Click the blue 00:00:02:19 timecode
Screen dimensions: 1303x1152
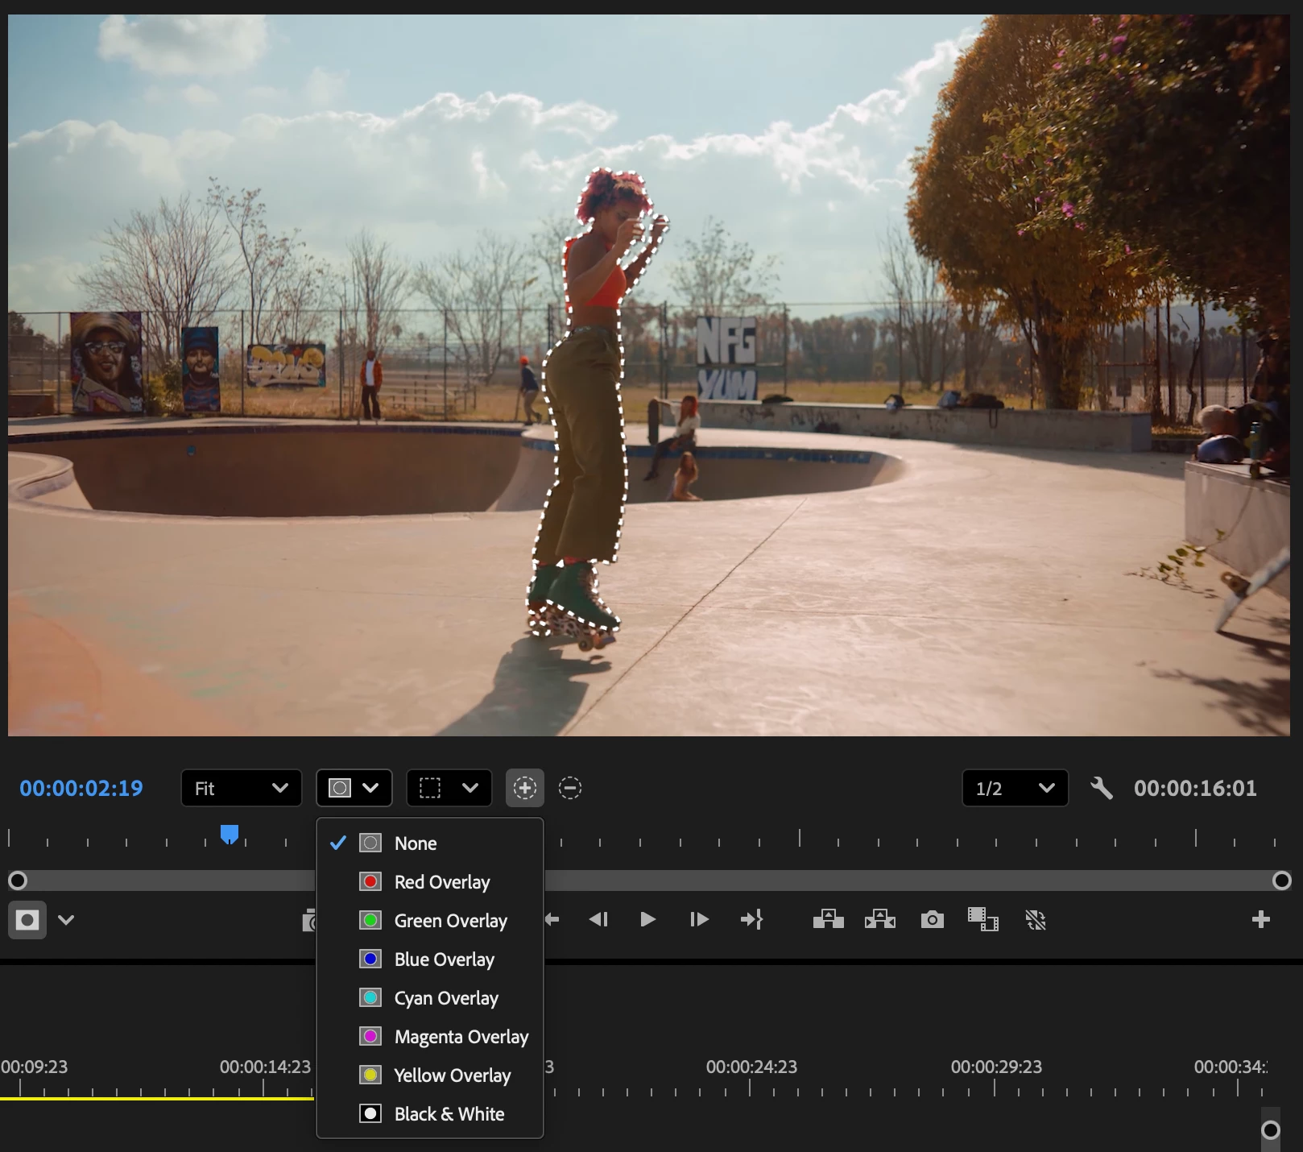click(81, 788)
